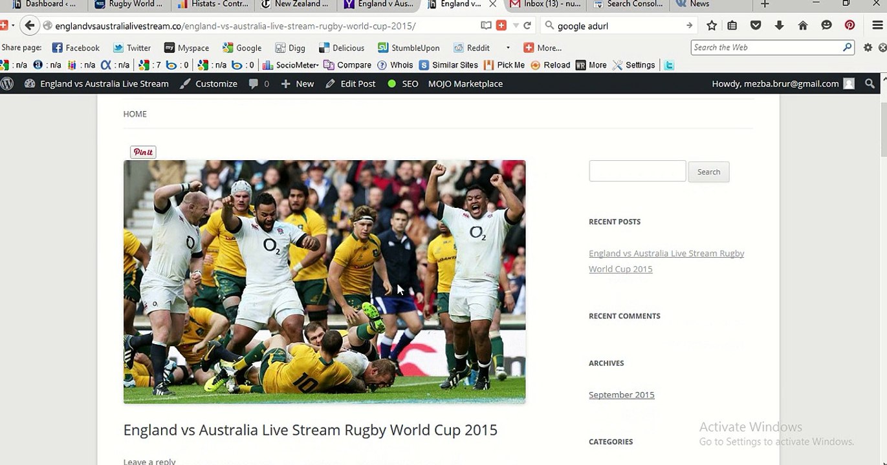
Task: Open the Edit Post admin link
Action: point(350,83)
